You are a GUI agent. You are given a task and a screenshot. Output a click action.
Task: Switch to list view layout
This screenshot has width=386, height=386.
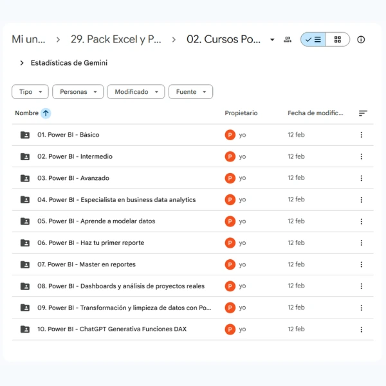[x=313, y=39]
